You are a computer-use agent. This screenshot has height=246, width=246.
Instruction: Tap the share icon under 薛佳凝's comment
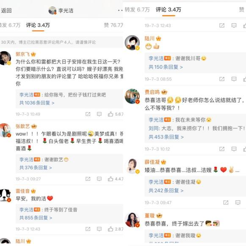coord(226,202)
